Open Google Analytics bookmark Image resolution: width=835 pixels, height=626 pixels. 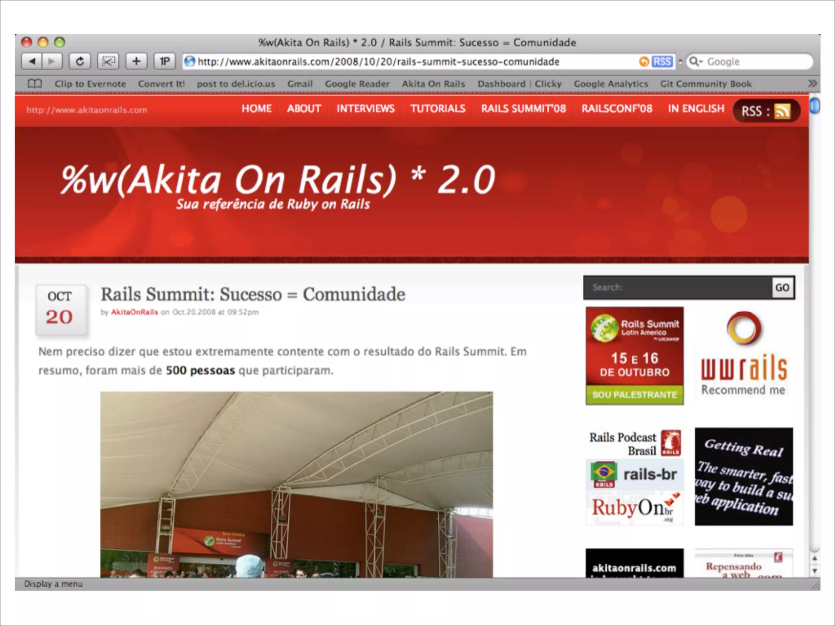point(611,84)
